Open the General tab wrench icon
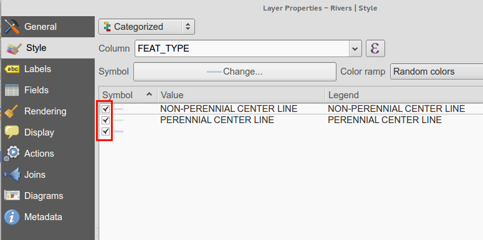Viewport: 483px width, 240px height. pos(12,27)
